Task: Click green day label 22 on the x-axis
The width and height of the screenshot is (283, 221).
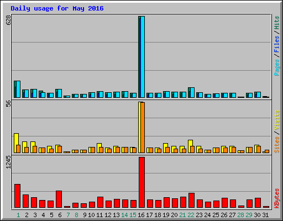Action: (x=191, y=215)
